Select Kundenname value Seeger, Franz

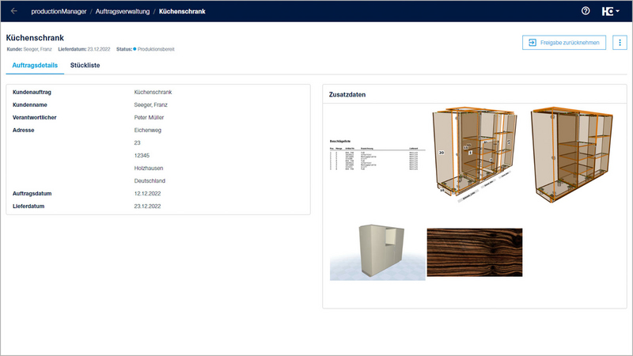click(x=150, y=104)
